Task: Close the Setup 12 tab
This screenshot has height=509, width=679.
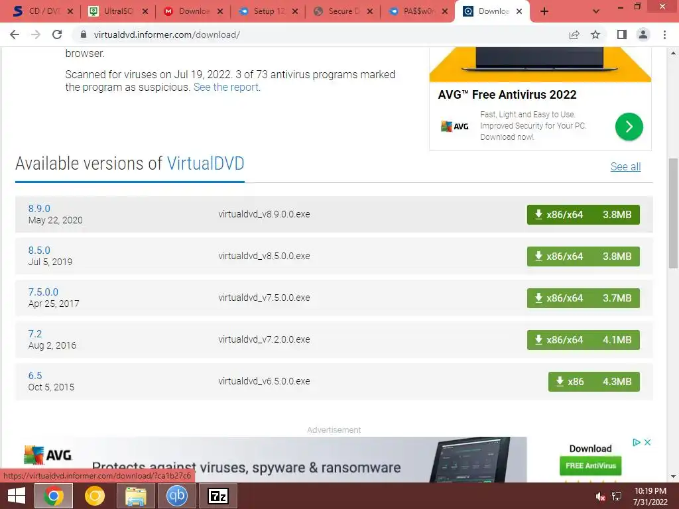Action: (x=295, y=12)
